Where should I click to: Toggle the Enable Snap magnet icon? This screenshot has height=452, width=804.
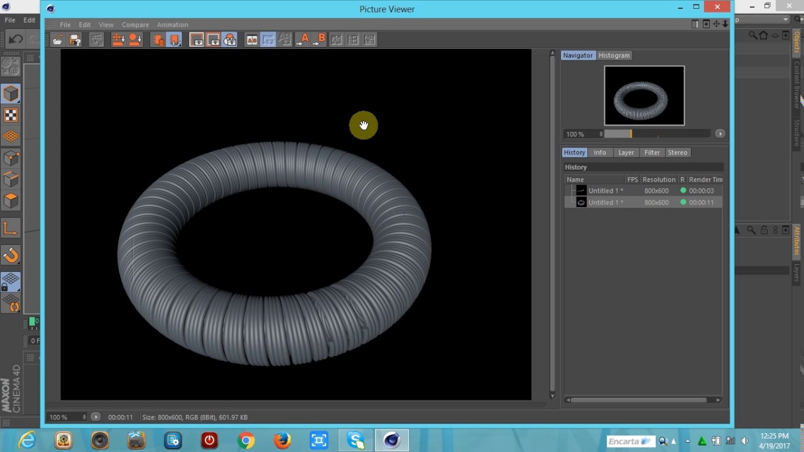click(x=11, y=255)
